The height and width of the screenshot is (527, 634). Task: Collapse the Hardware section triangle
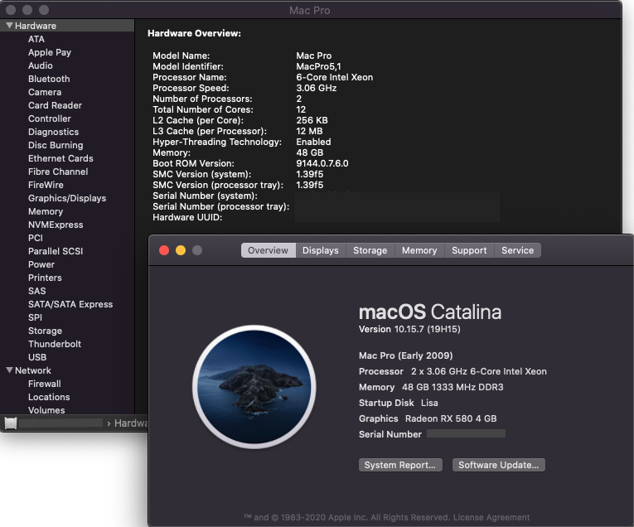[x=9, y=26]
